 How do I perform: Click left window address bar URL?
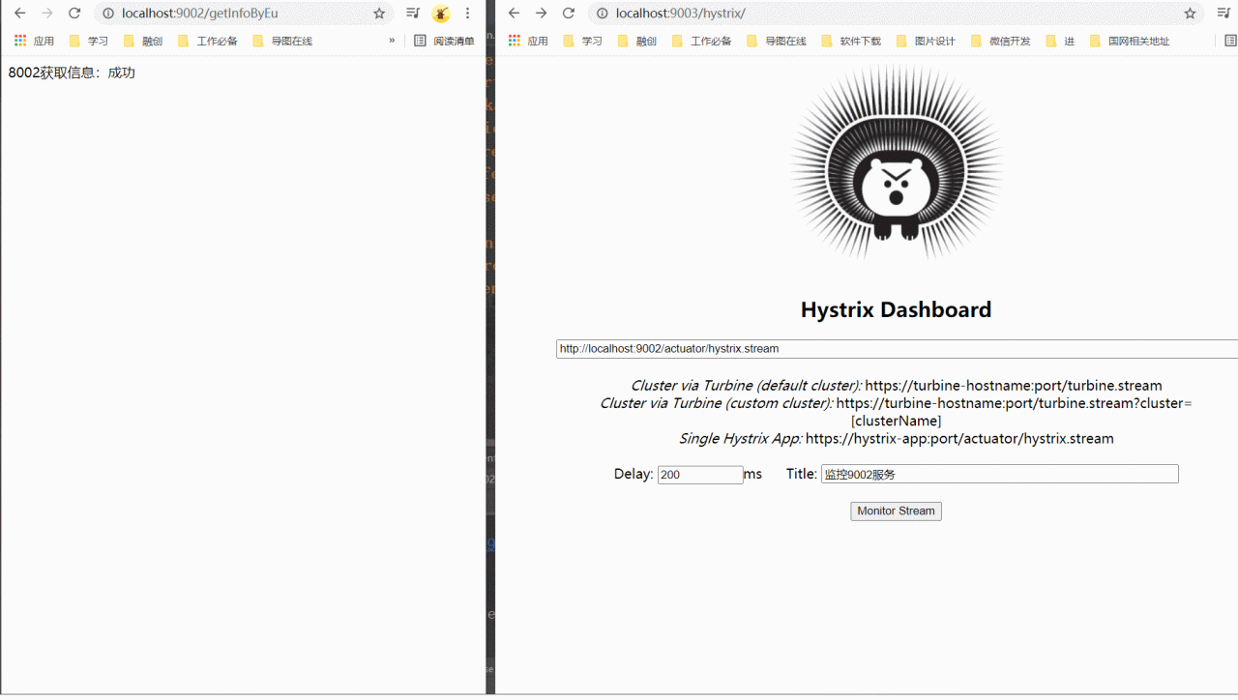(x=200, y=14)
